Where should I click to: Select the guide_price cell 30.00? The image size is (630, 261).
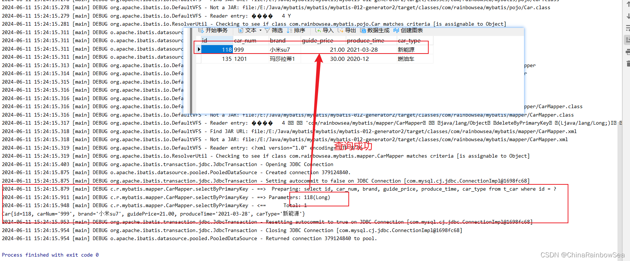(323, 59)
